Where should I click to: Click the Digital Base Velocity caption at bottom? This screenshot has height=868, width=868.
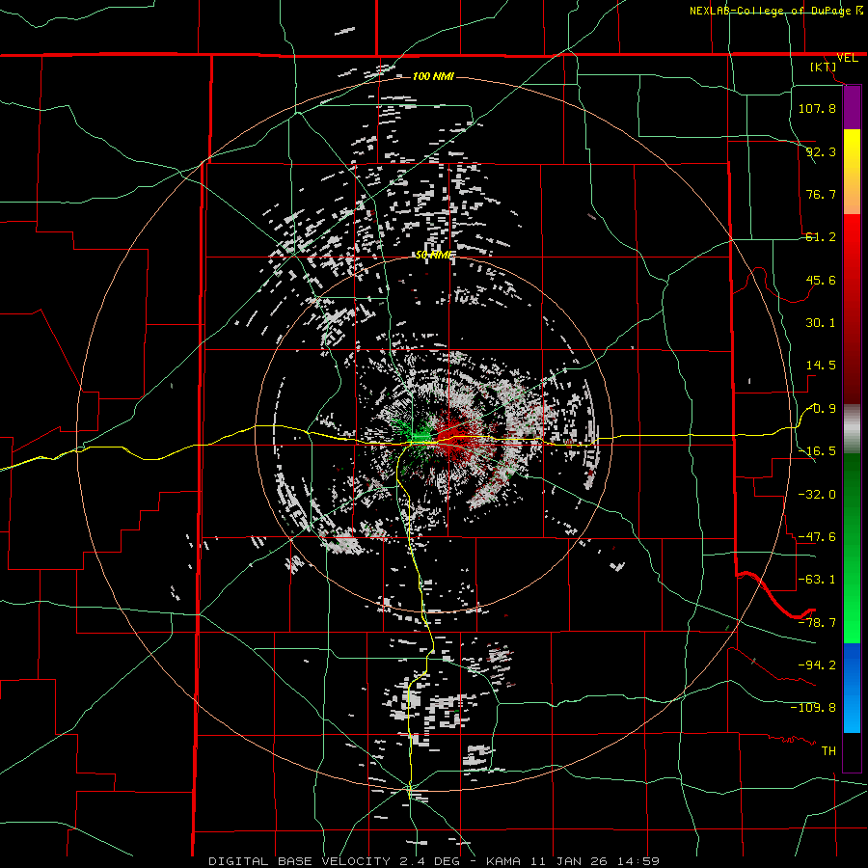pyautogui.click(x=434, y=861)
